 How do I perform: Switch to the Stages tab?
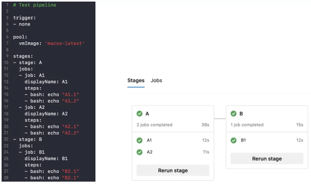point(136,80)
